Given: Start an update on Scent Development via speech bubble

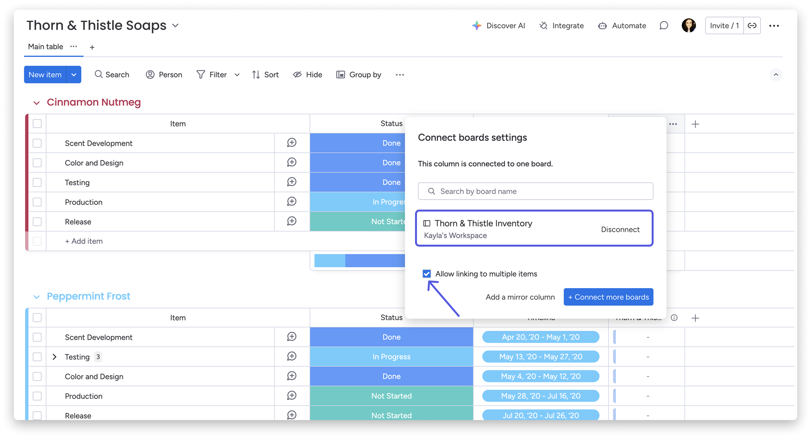Looking at the screenshot, I should click(x=291, y=143).
